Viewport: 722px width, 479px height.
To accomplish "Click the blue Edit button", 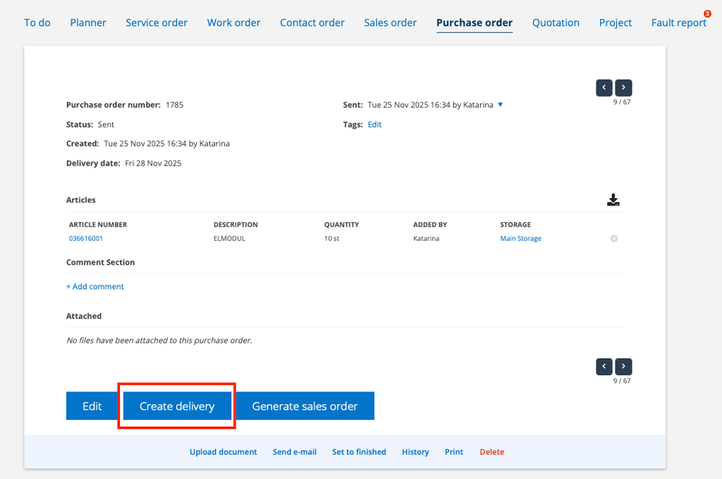I will point(92,406).
